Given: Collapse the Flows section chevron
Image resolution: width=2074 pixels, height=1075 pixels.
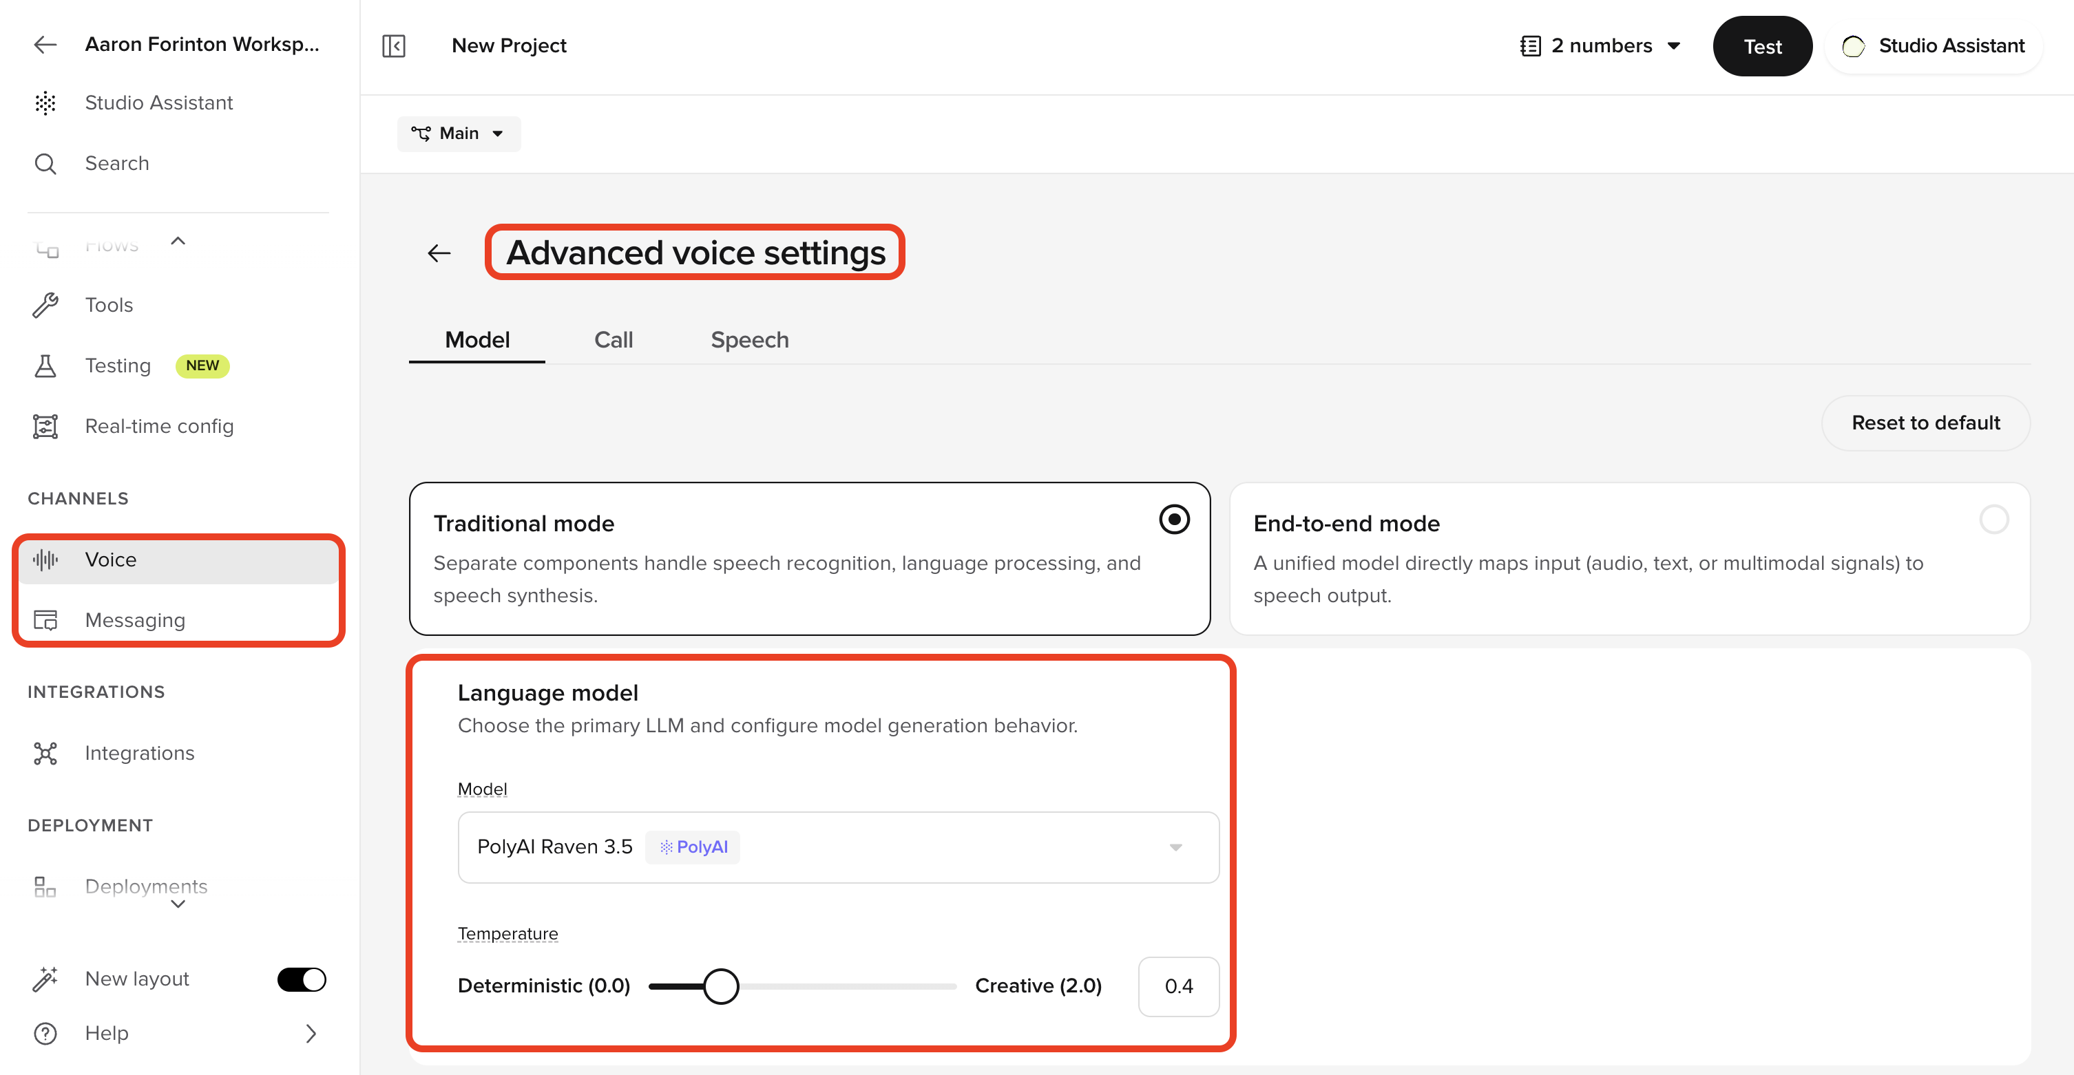Looking at the screenshot, I should pyautogui.click(x=178, y=241).
